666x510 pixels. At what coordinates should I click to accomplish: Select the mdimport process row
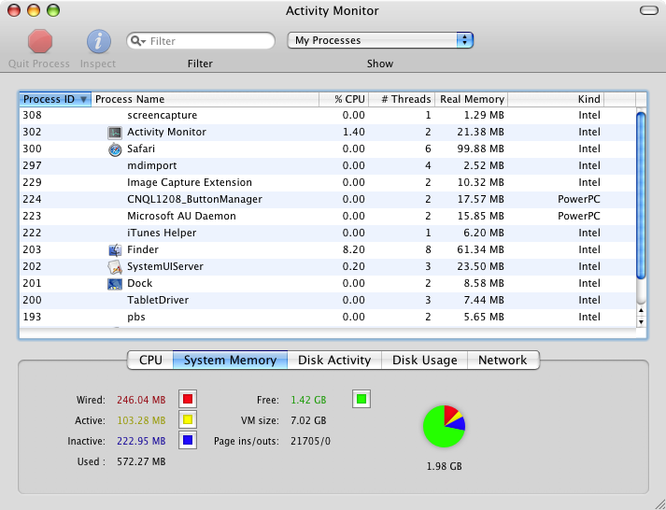(328, 165)
